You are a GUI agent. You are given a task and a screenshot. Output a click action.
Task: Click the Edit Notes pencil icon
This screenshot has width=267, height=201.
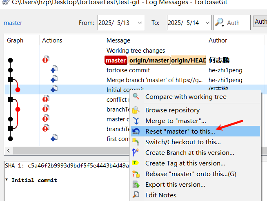(x=136, y=195)
